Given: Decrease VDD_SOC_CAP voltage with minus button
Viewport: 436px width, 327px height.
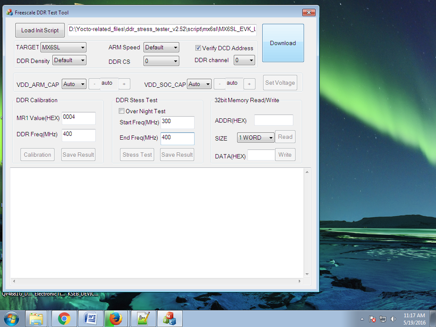Looking at the screenshot, I should click(220, 84).
